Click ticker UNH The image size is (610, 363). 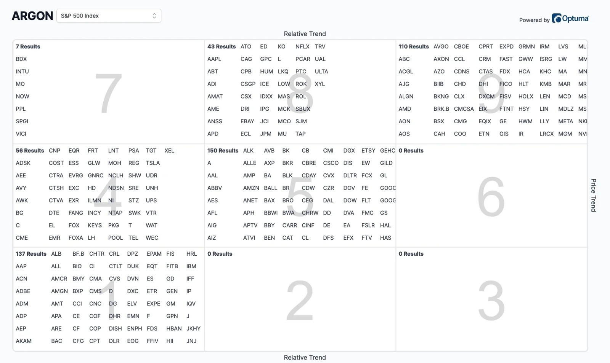[152, 188]
